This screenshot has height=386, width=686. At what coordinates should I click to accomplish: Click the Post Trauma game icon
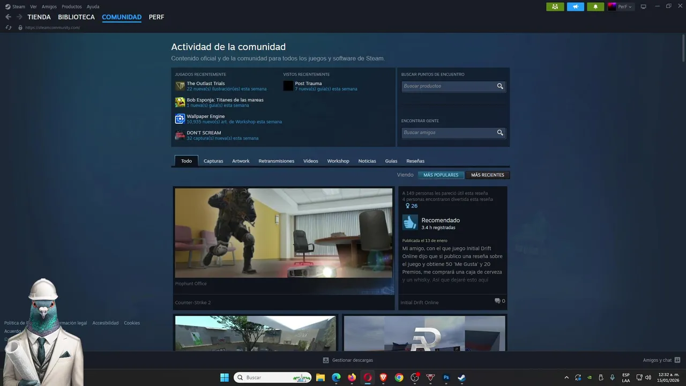point(288,86)
